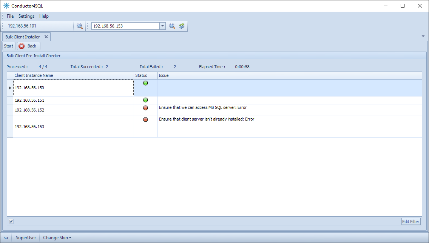Image resolution: width=429 pixels, height=243 pixels.
Task: Click the MS SQL server access error text
Action: click(203, 108)
